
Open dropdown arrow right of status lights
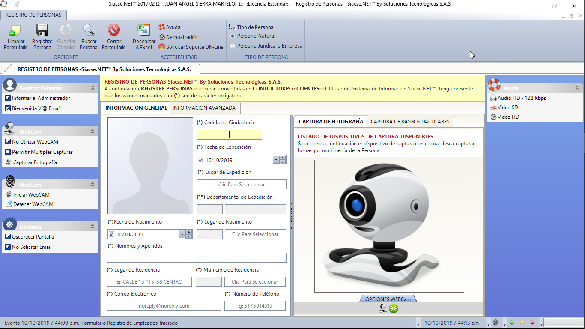[541, 323]
